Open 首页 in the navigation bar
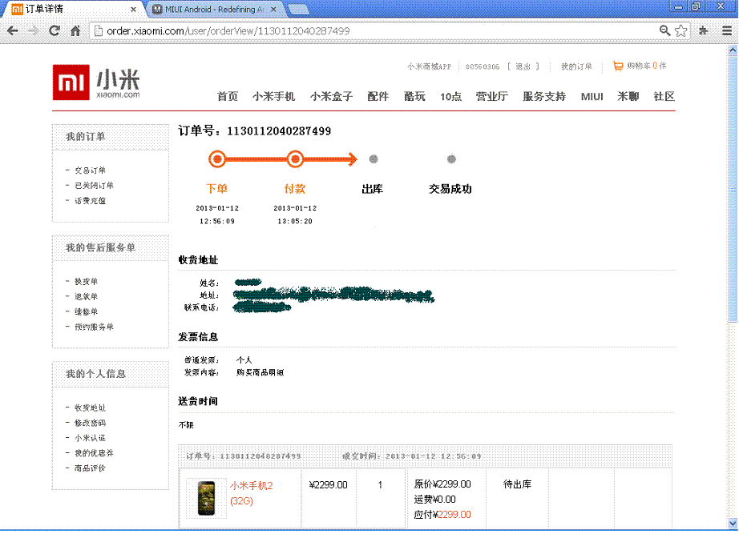The image size is (739, 554). coord(227,97)
